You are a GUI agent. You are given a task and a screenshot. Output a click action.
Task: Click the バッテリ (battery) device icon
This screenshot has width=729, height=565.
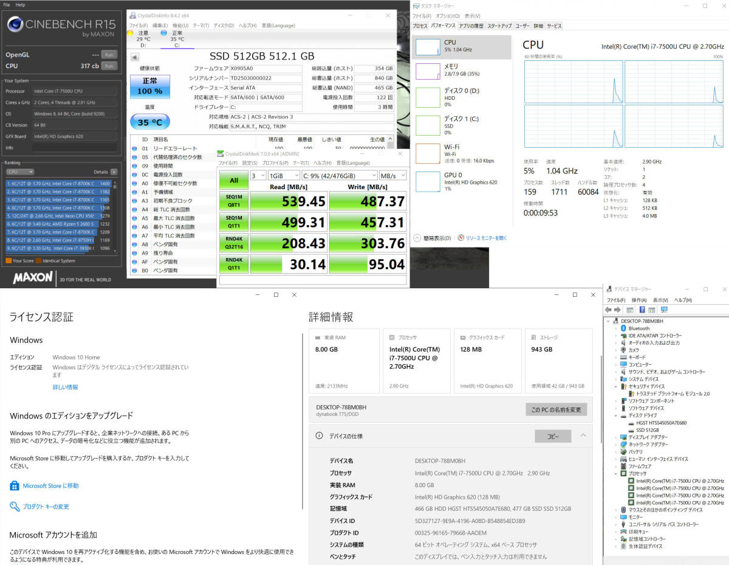(x=623, y=452)
